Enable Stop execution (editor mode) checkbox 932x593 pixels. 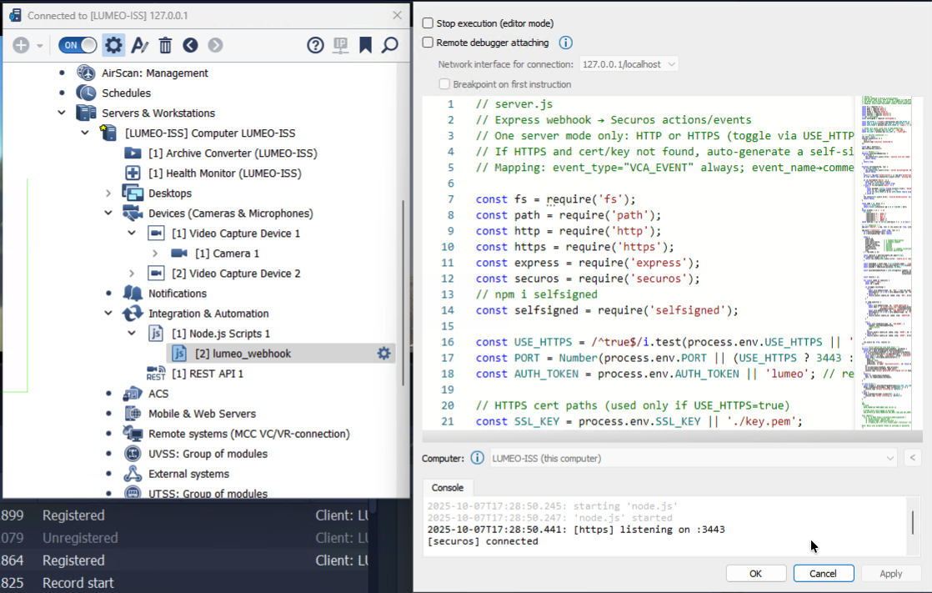[x=428, y=23]
